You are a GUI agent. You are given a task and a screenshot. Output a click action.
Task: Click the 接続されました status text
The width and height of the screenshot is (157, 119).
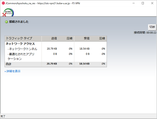coord(19,22)
